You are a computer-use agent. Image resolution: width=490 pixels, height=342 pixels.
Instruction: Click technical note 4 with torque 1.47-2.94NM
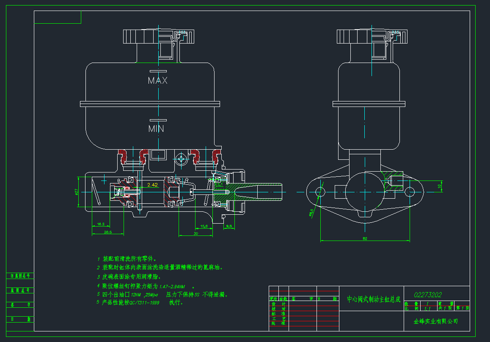pyautogui.click(x=144, y=286)
